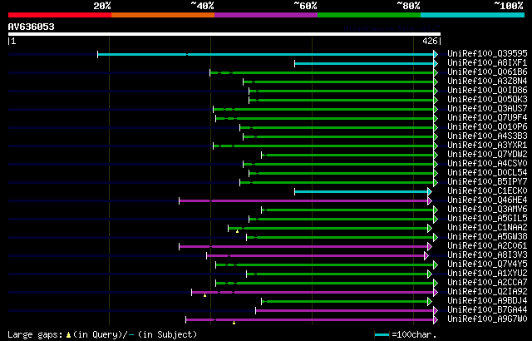Click the cyan arrowhead of UniRef100_A8IXF1
Viewport: 532px width, 341px height.
436,63
